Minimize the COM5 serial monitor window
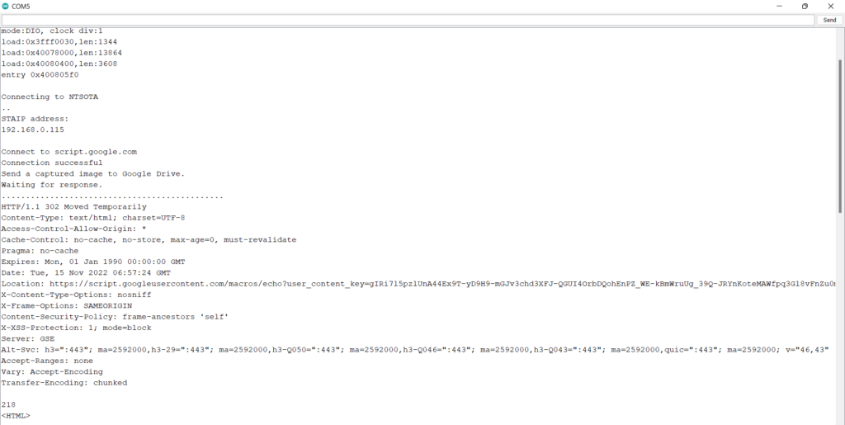 (x=779, y=6)
